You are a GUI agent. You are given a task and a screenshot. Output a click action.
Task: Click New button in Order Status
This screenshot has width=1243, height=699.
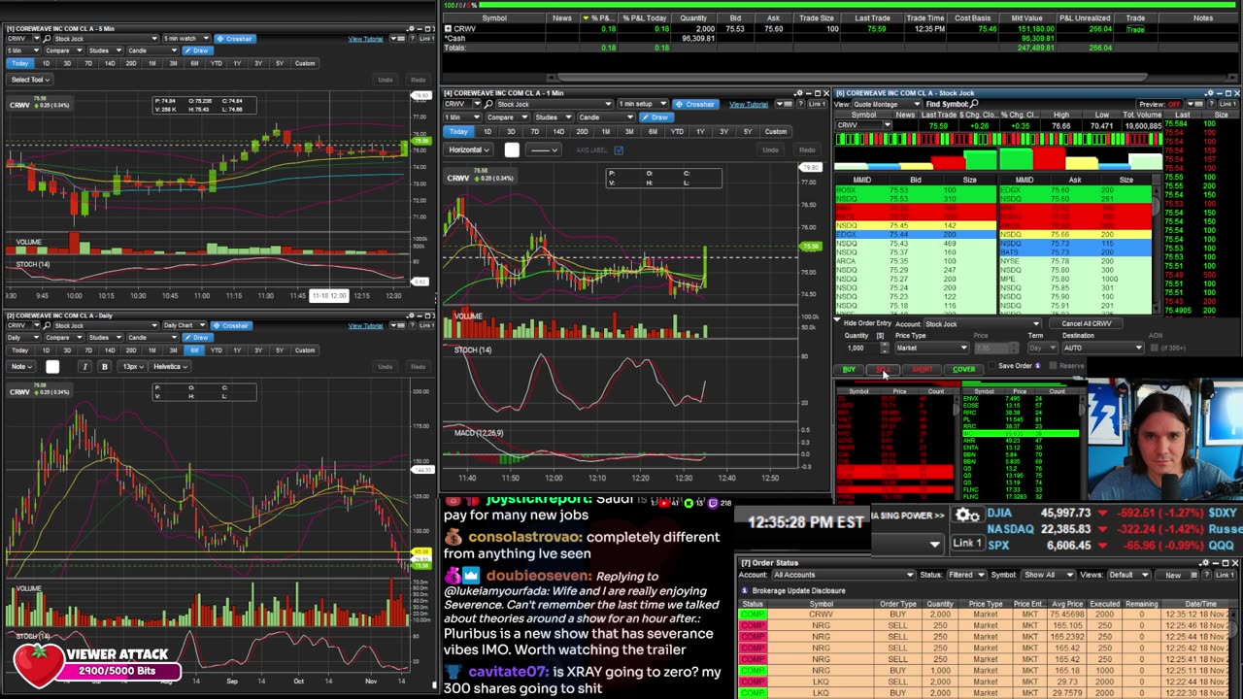pos(1173,575)
